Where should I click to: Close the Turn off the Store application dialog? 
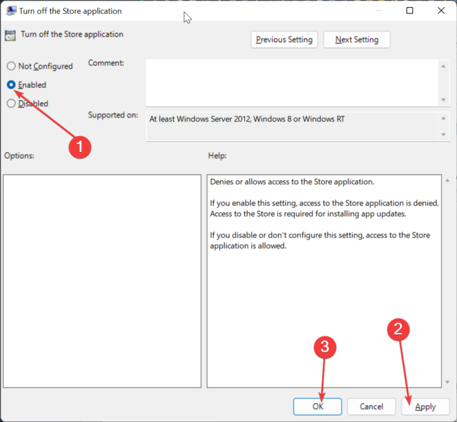pyautogui.click(x=441, y=11)
